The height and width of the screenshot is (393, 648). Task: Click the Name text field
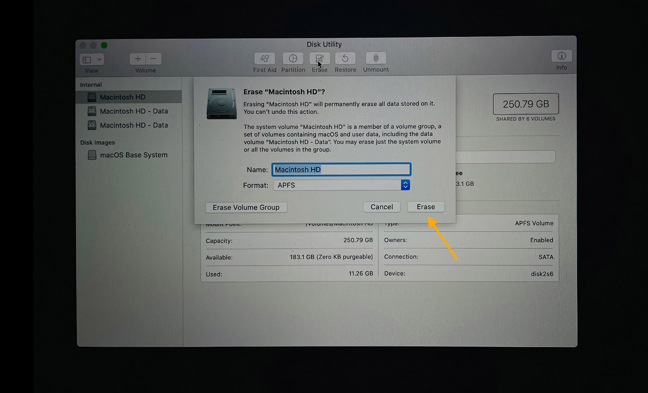pos(341,169)
